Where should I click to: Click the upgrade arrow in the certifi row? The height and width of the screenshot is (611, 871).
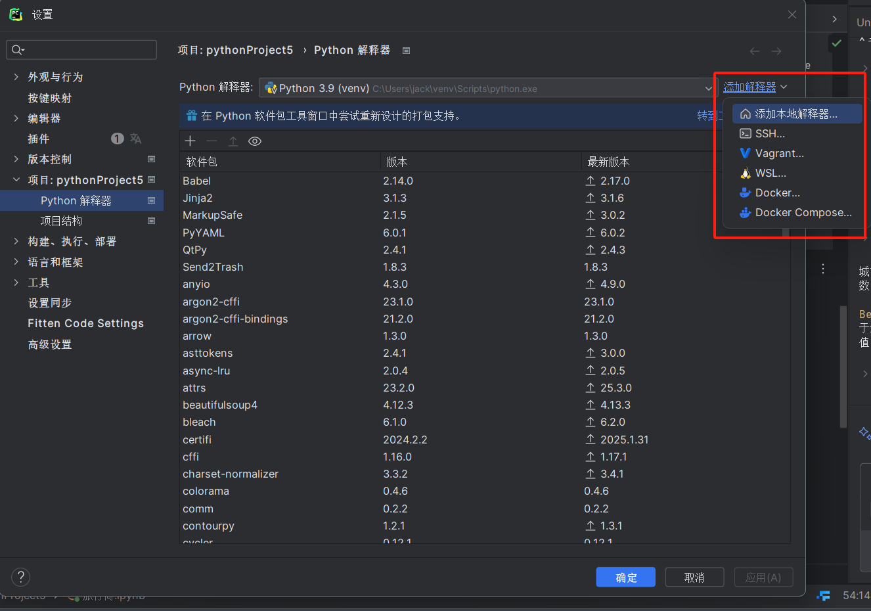tap(591, 440)
